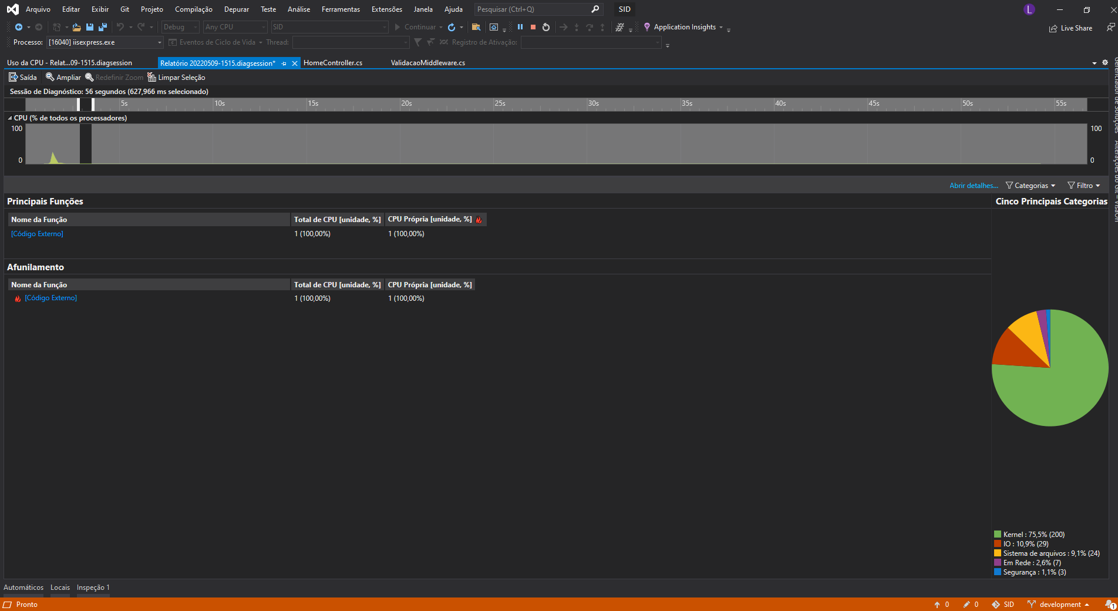Open the Categorias filter dropdown
The image size is (1118, 611).
click(1031, 186)
